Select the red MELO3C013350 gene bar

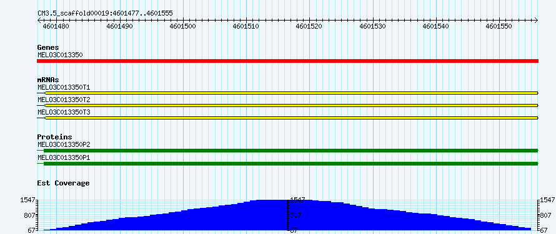pos(287,61)
